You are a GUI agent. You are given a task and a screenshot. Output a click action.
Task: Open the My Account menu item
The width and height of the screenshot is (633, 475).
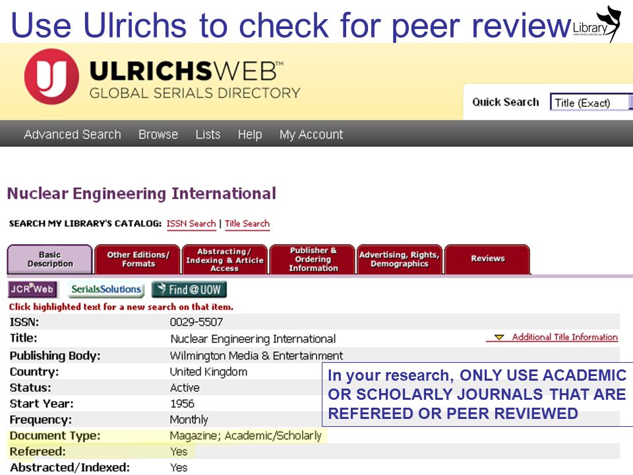311,134
